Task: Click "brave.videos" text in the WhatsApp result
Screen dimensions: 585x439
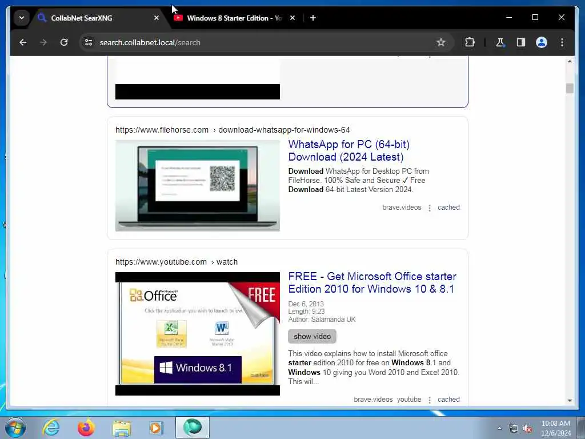Action: point(402,207)
